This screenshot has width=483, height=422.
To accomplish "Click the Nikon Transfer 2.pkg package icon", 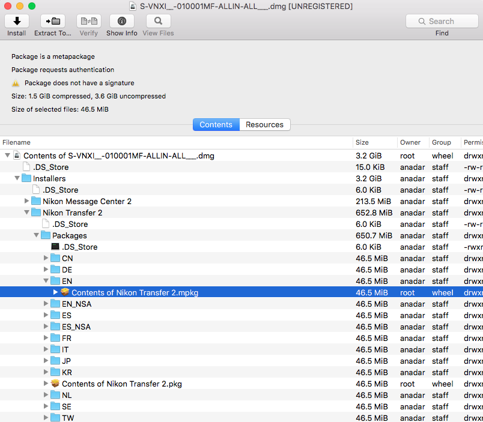I will tap(55, 383).
